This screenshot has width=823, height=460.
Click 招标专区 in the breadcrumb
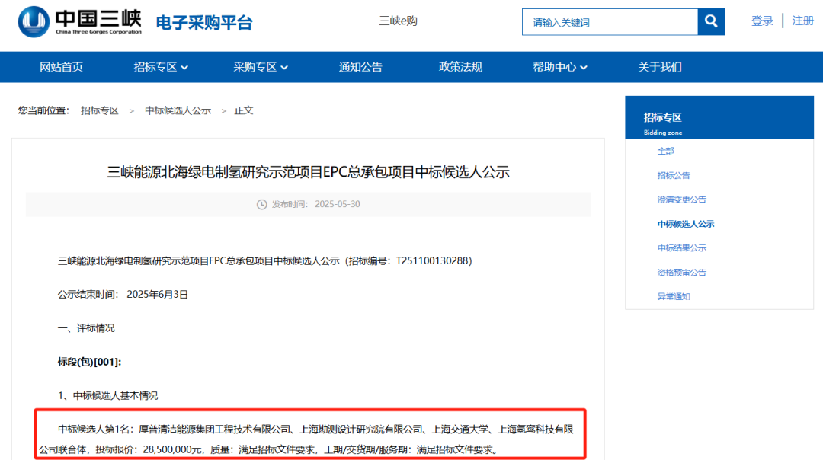pos(100,110)
